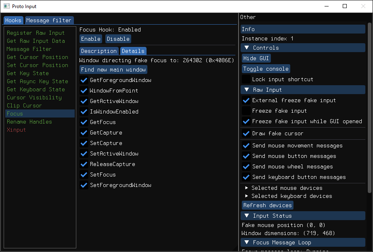This screenshot has width=373, height=252.
Task: Toggle Send mouse button messages
Action: pyautogui.click(x=246, y=156)
